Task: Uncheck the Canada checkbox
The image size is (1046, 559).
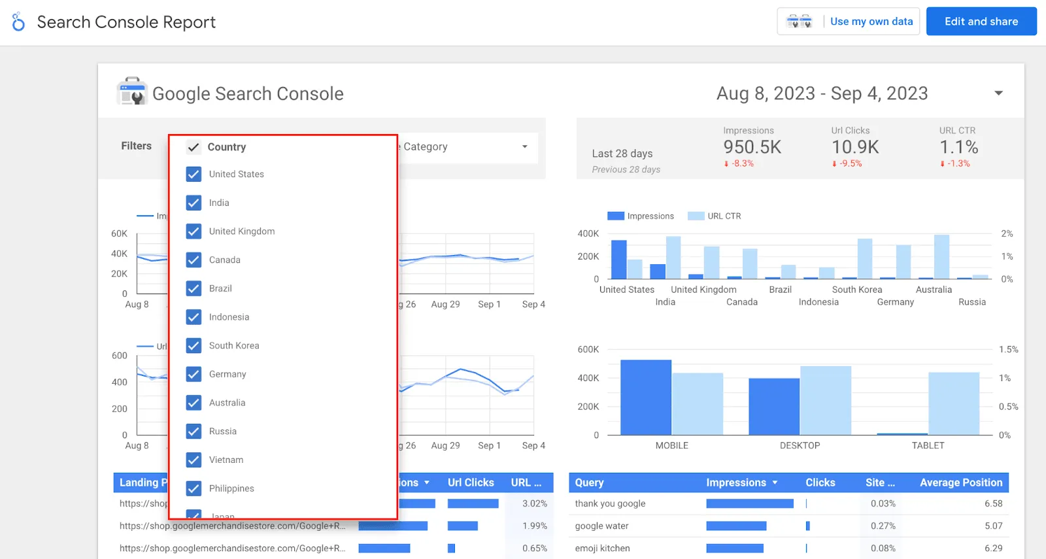Action: click(194, 260)
